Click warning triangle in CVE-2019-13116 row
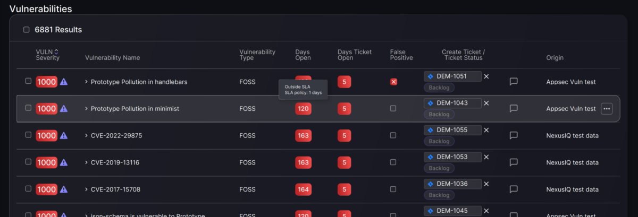Screen dimensions: 638x217 64,162
